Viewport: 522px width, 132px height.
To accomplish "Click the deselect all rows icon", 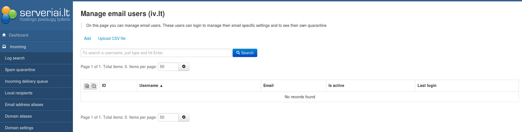I will 94,86.
